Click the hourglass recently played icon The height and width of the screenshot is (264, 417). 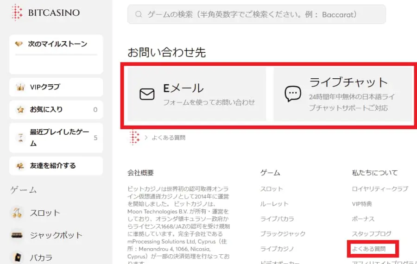[x=20, y=138]
